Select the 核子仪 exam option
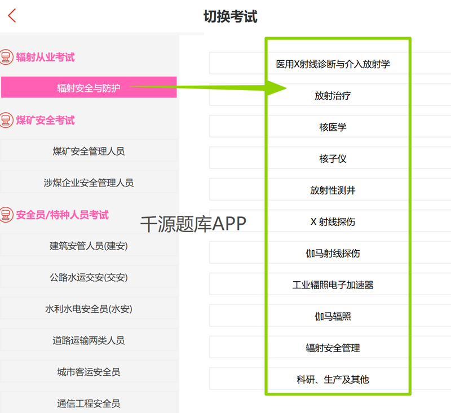 (333, 159)
